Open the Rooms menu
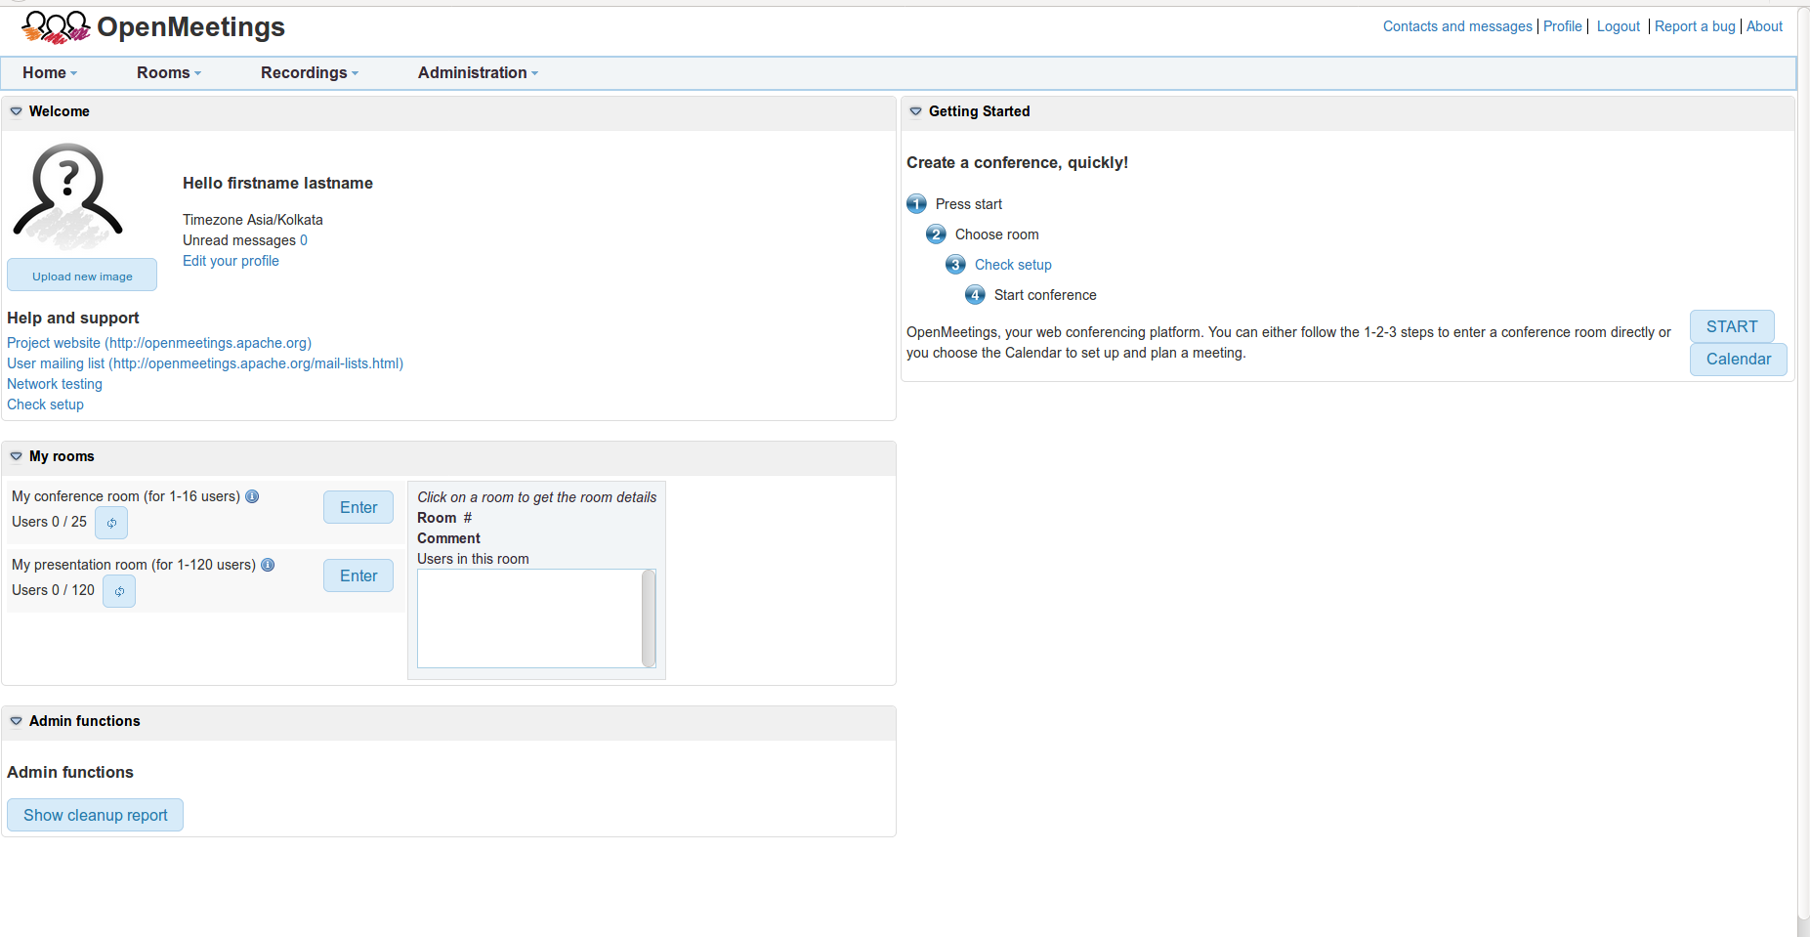This screenshot has width=1810, height=937. [x=169, y=73]
